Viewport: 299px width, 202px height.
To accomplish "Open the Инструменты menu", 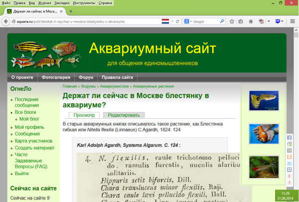I will coord(84,3).
